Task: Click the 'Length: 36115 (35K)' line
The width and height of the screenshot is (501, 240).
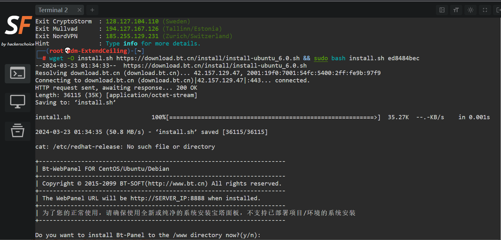Action: (x=116, y=95)
